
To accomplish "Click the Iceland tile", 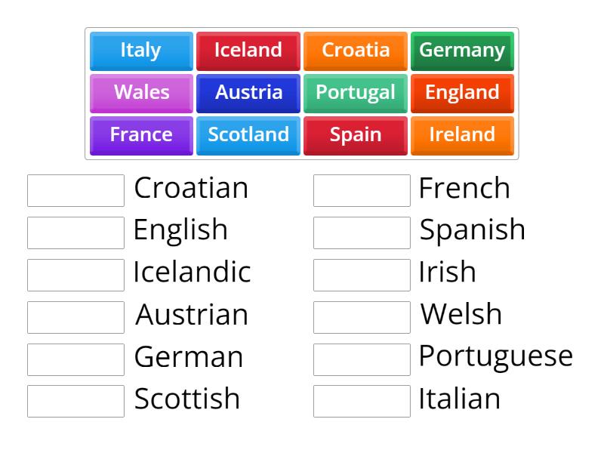I will coord(248,51).
